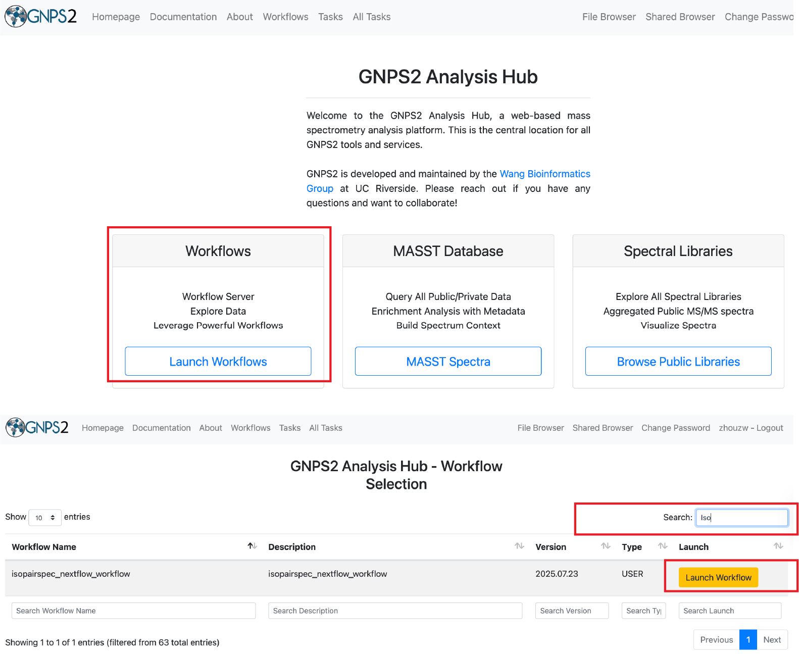Open All Tasks in the lower navbar

[x=326, y=428]
